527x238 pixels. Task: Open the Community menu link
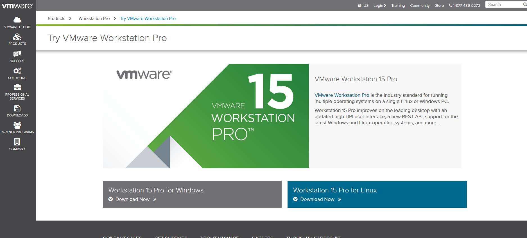(420, 5)
